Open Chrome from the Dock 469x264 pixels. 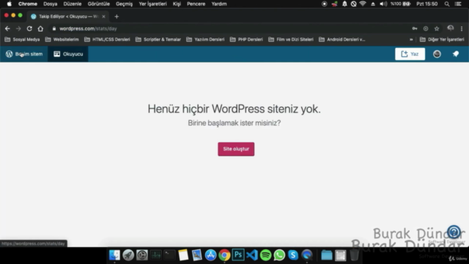[x=224, y=255]
